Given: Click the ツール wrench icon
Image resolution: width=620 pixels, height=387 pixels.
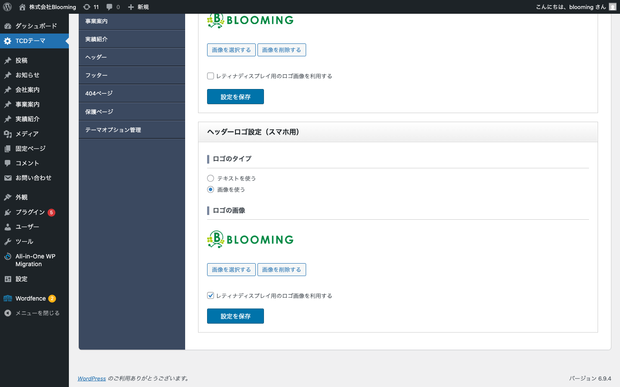Looking at the screenshot, I should tap(8, 242).
